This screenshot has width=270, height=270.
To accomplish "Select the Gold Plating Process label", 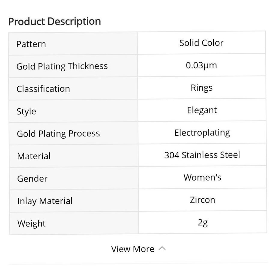I will (x=58, y=133).
